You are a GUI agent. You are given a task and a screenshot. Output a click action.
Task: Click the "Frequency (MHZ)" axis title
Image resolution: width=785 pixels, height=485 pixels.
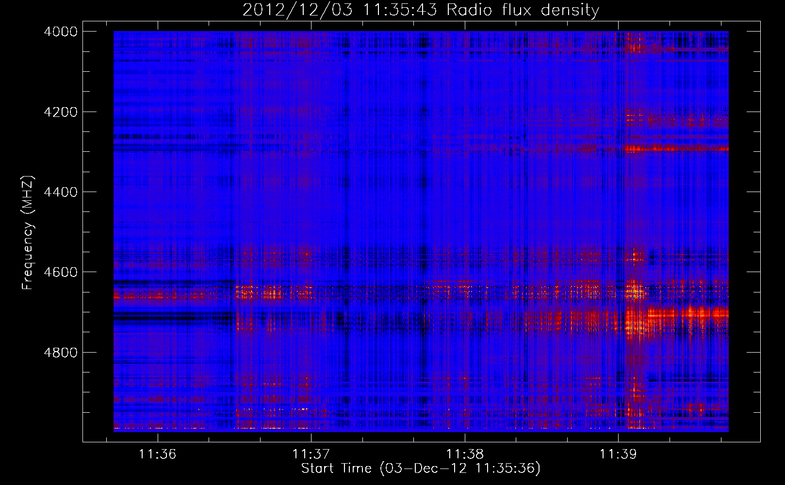[28, 233]
